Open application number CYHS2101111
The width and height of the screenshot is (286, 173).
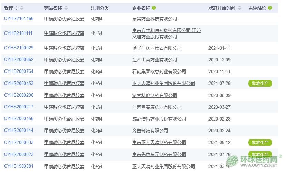[18, 33]
